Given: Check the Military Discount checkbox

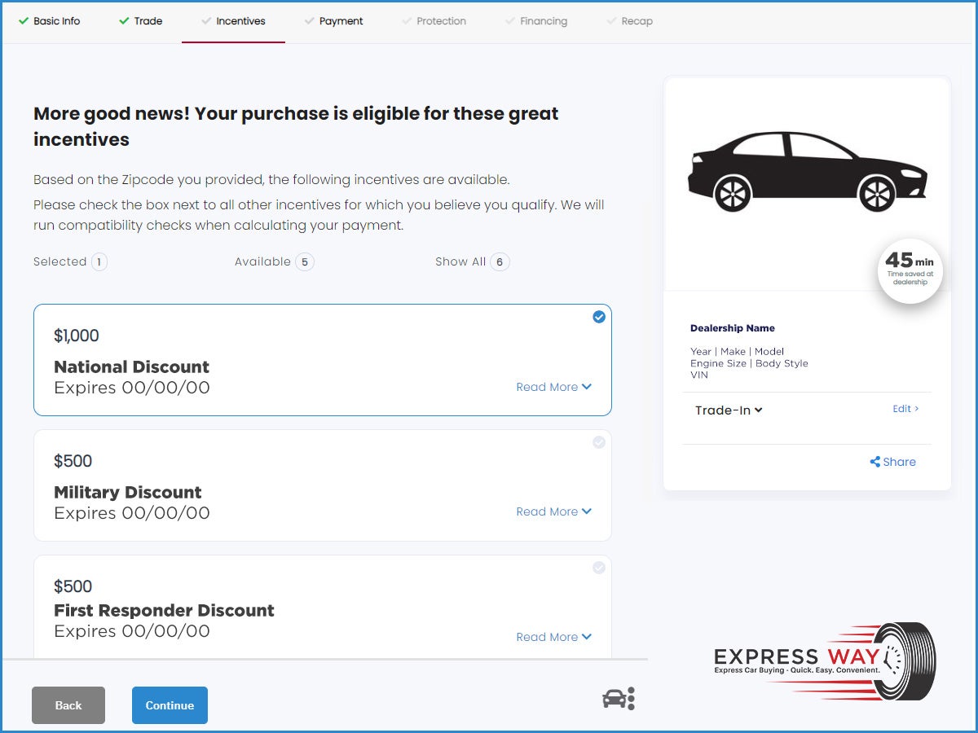Looking at the screenshot, I should (599, 442).
